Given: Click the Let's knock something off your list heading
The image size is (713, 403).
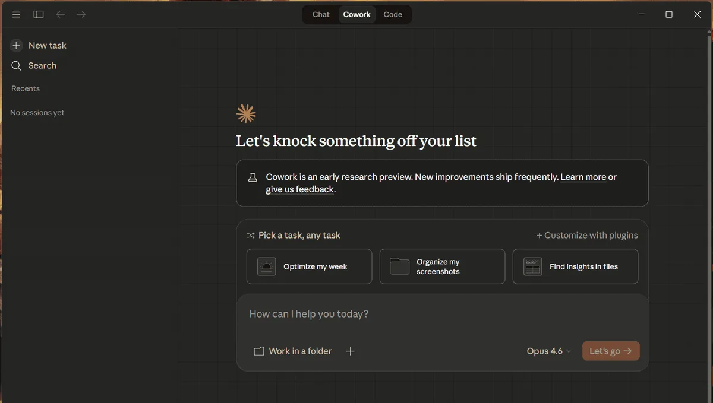Looking at the screenshot, I should (356, 141).
